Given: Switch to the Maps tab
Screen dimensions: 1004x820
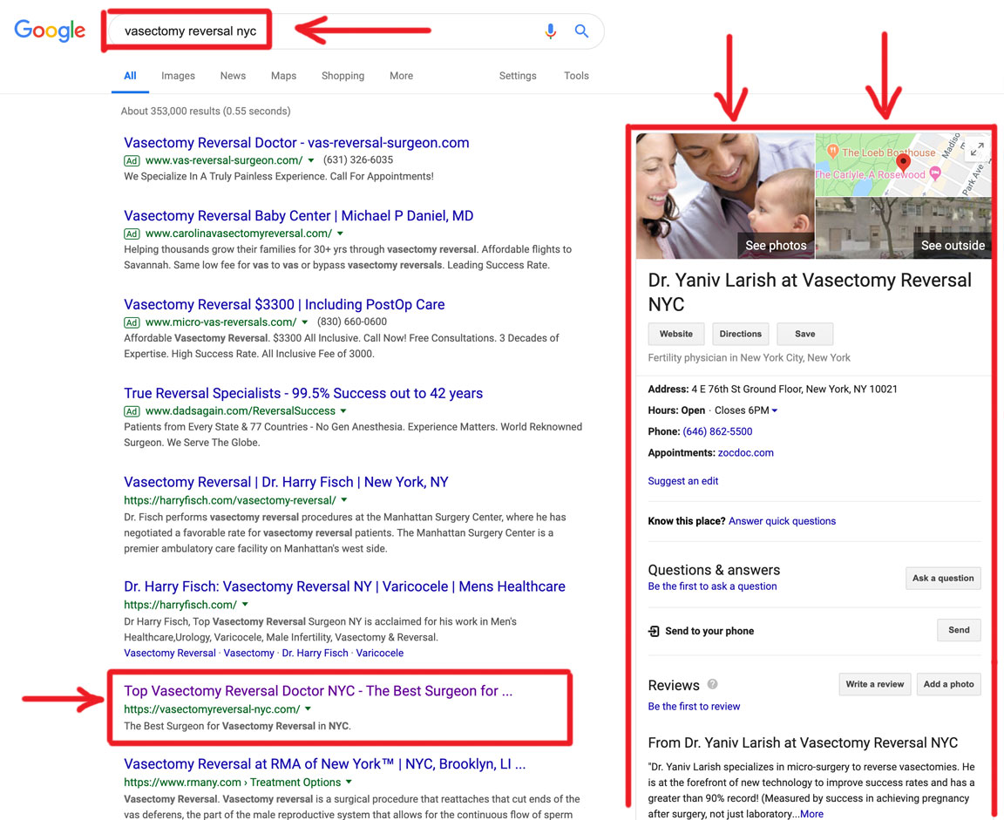Looking at the screenshot, I should tap(283, 76).
